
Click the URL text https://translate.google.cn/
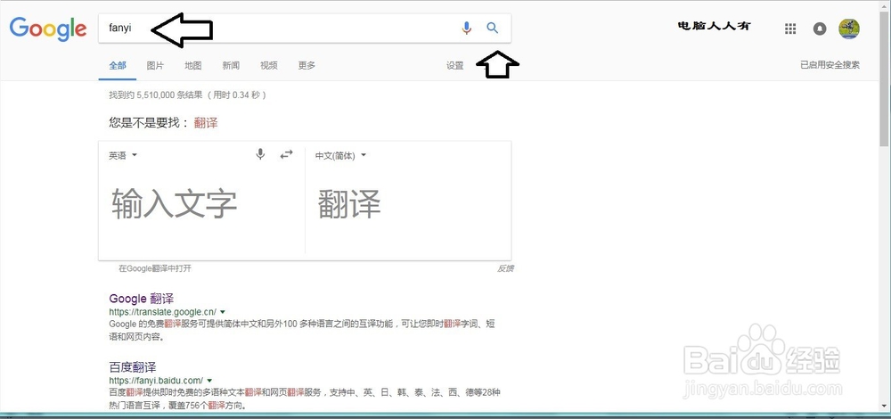[x=162, y=312]
